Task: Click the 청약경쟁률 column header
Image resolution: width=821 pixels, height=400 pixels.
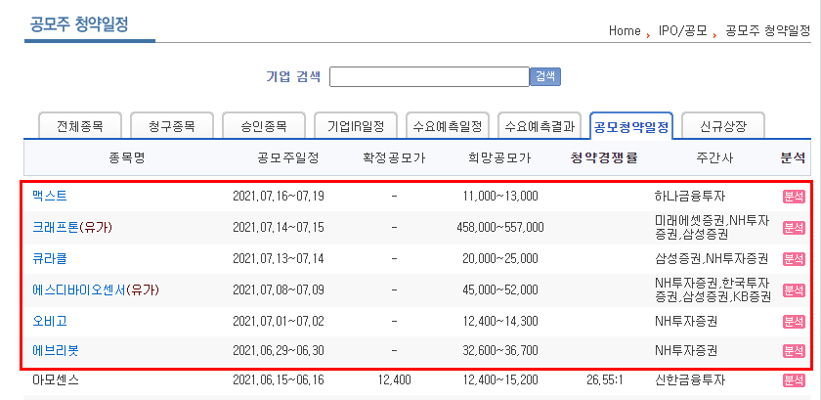Action: pyautogui.click(x=604, y=158)
